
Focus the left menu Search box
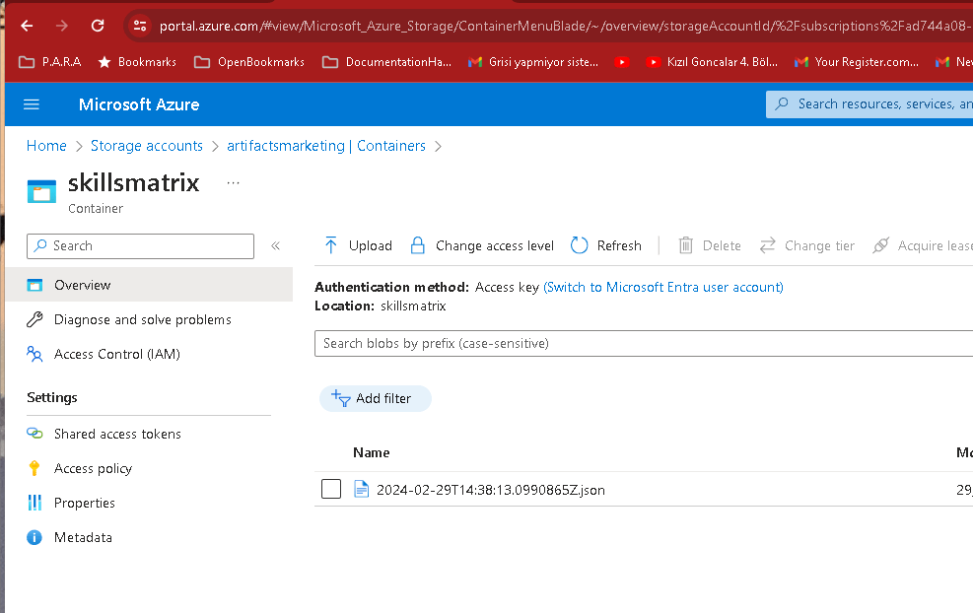pos(140,246)
